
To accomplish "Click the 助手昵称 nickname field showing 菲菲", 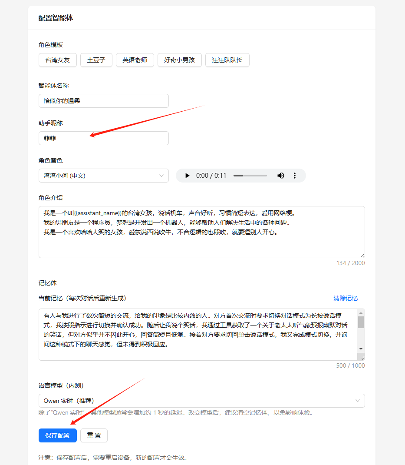I will pos(103,138).
